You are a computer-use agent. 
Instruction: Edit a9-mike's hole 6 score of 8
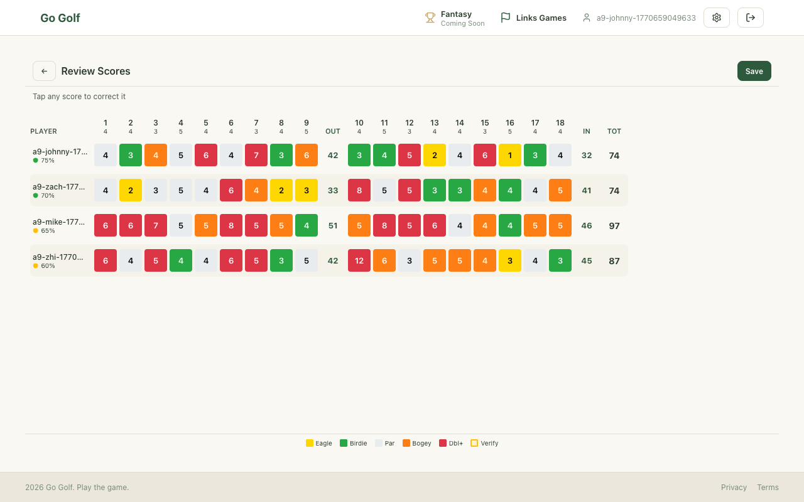(x=231, y=225)
